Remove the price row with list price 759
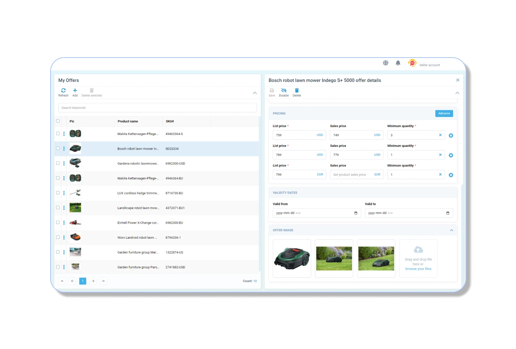This screenshot has width=516, height=349. (451, 135)
